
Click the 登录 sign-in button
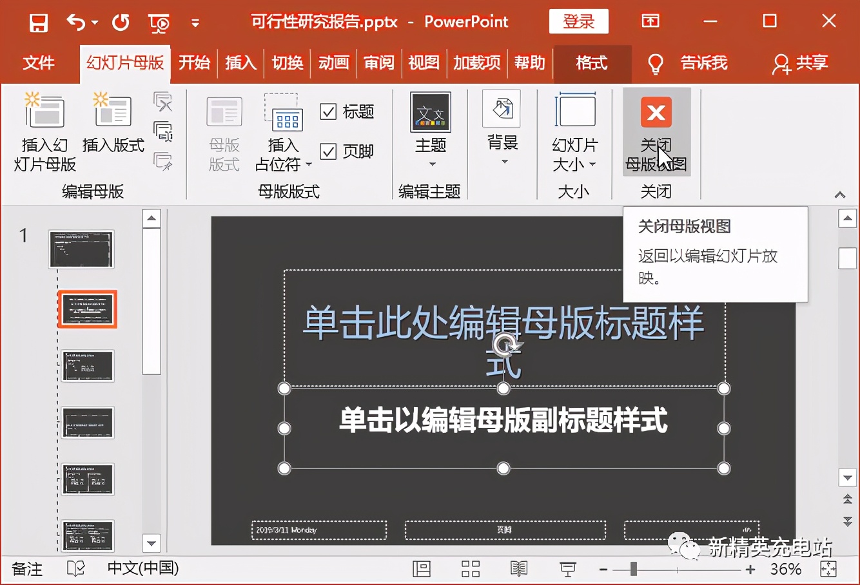578,21
